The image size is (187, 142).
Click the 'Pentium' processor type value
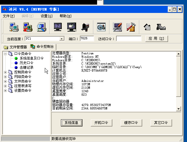[x=88, y=53]
